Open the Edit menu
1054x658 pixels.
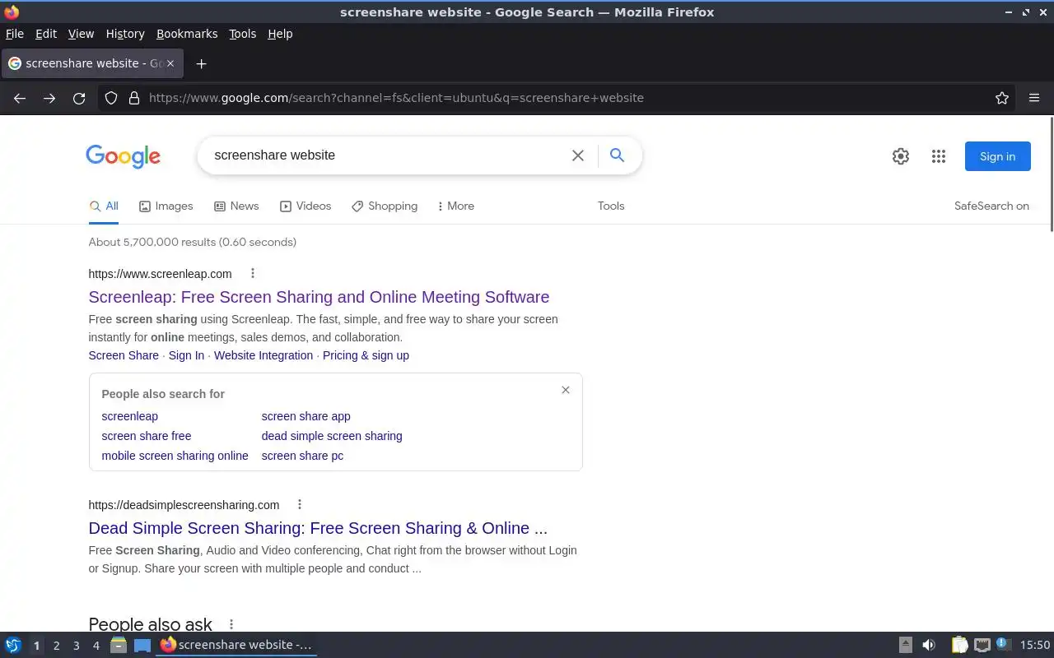pyautogui.click(x=46, y=34)
